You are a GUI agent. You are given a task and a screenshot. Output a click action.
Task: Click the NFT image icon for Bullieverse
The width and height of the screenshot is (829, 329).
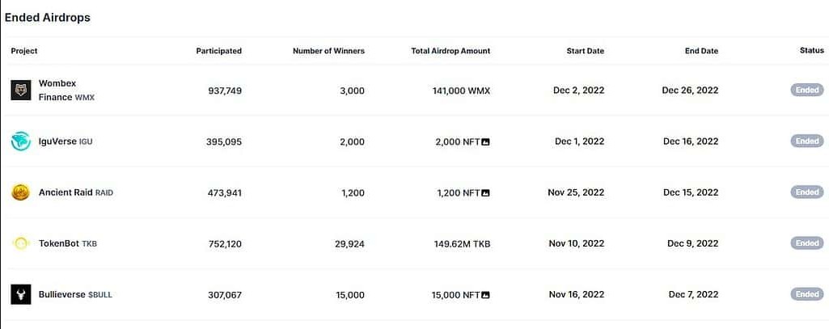(486, 295)
